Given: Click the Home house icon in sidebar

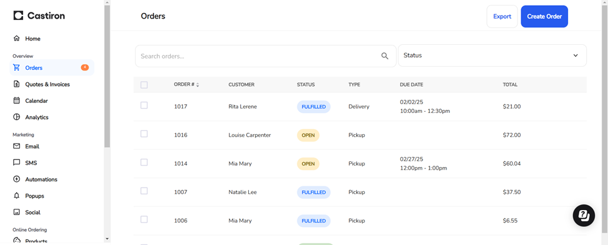Looking at the screenshot, I should (16, 39).
